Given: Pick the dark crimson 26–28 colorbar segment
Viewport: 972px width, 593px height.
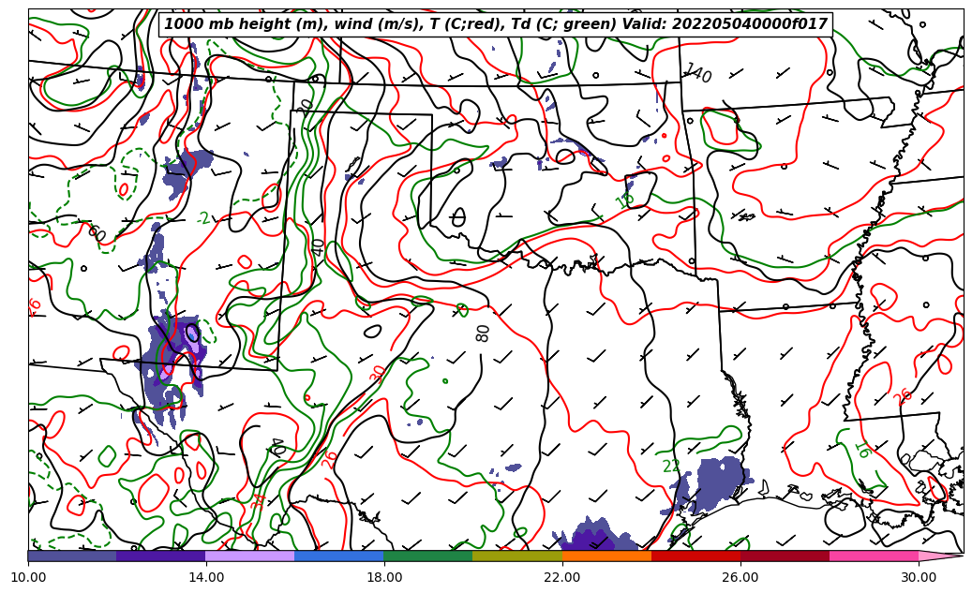Looking at the screenshot, I should 785,556.
